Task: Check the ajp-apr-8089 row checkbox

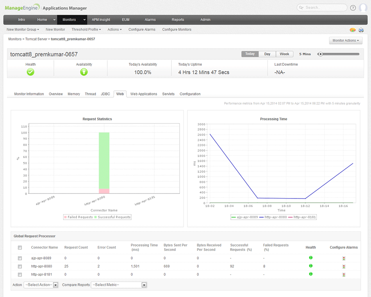Action: (20, 258)
